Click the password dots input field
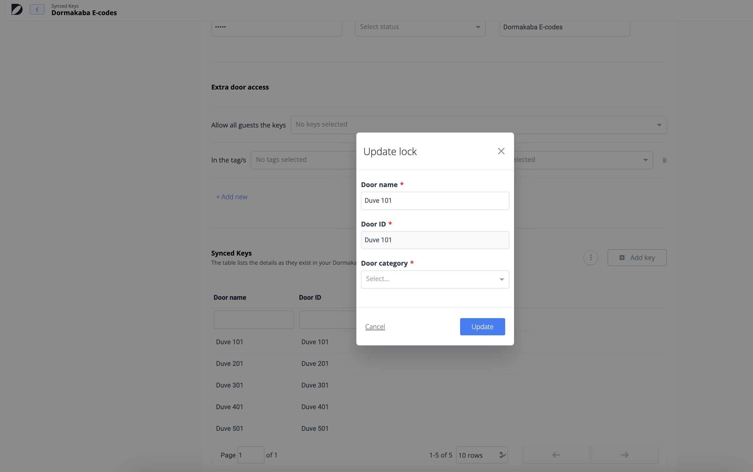Viewport: 753px width, 472px height. [276, 28]
